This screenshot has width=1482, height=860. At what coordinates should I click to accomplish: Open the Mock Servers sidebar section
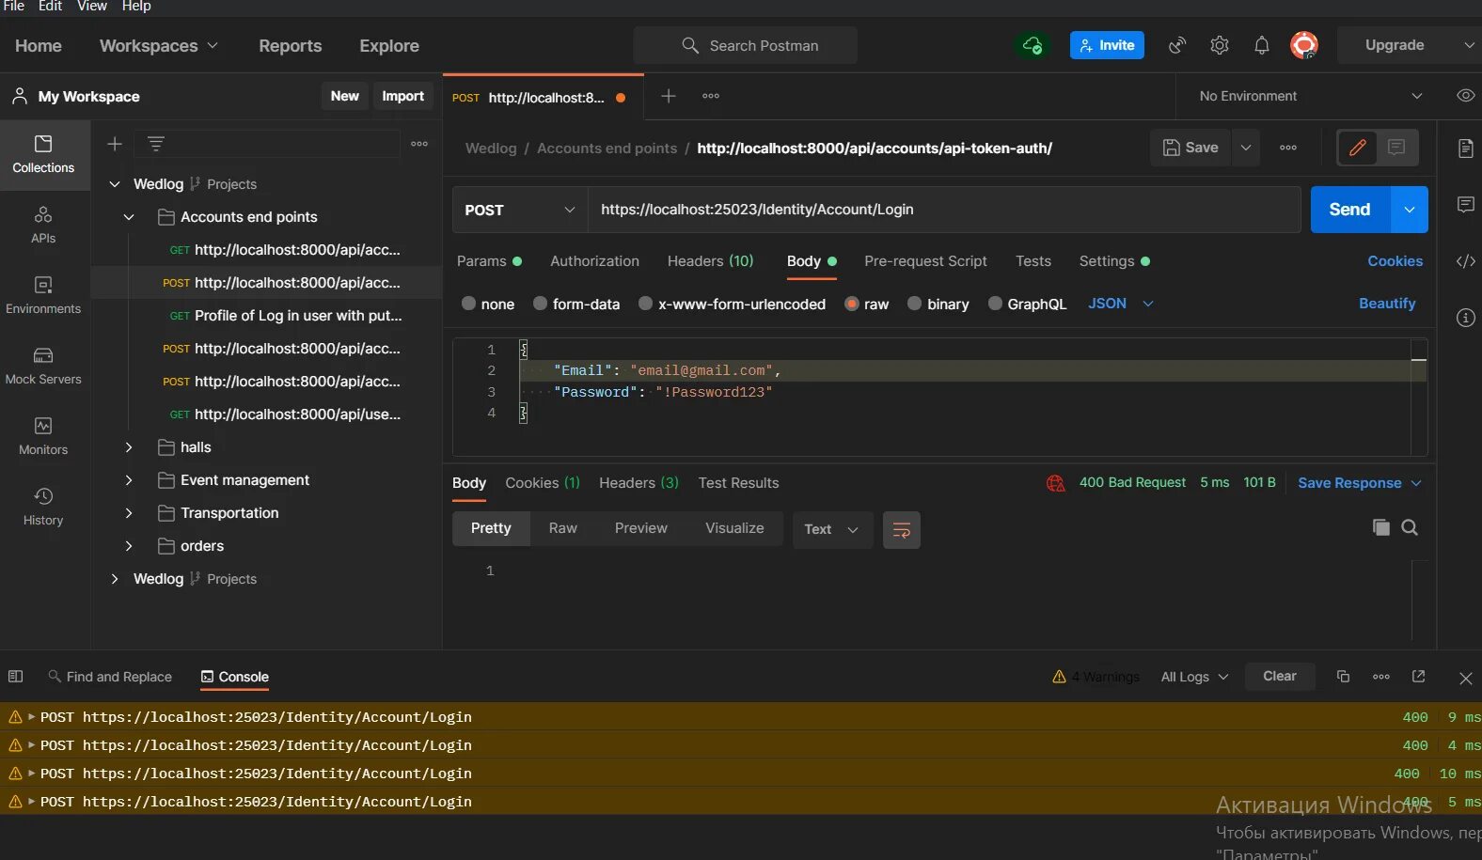tap(43, 366)
